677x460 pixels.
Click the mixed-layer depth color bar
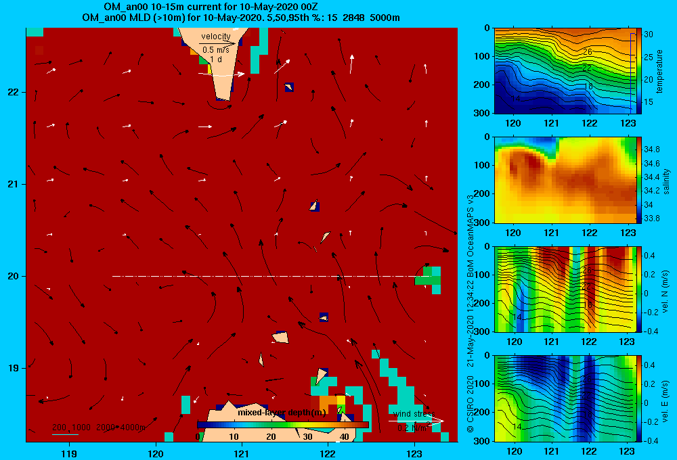(283, 425)
